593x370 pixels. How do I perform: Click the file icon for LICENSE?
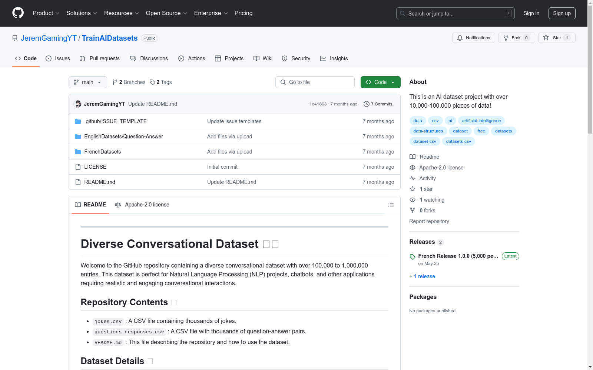tap(78, 167)
